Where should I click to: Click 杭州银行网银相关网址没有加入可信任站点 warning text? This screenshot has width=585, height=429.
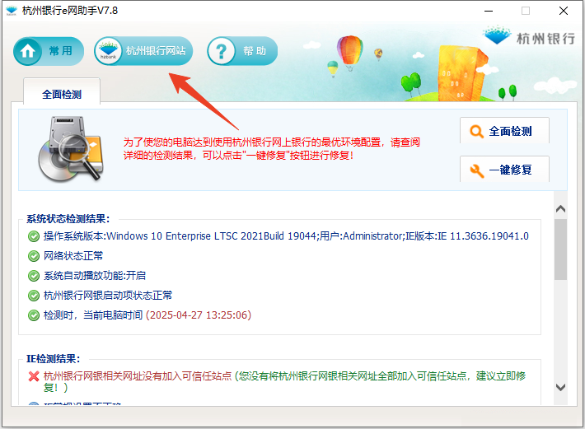pyautogui.click(x=138, y=376)
